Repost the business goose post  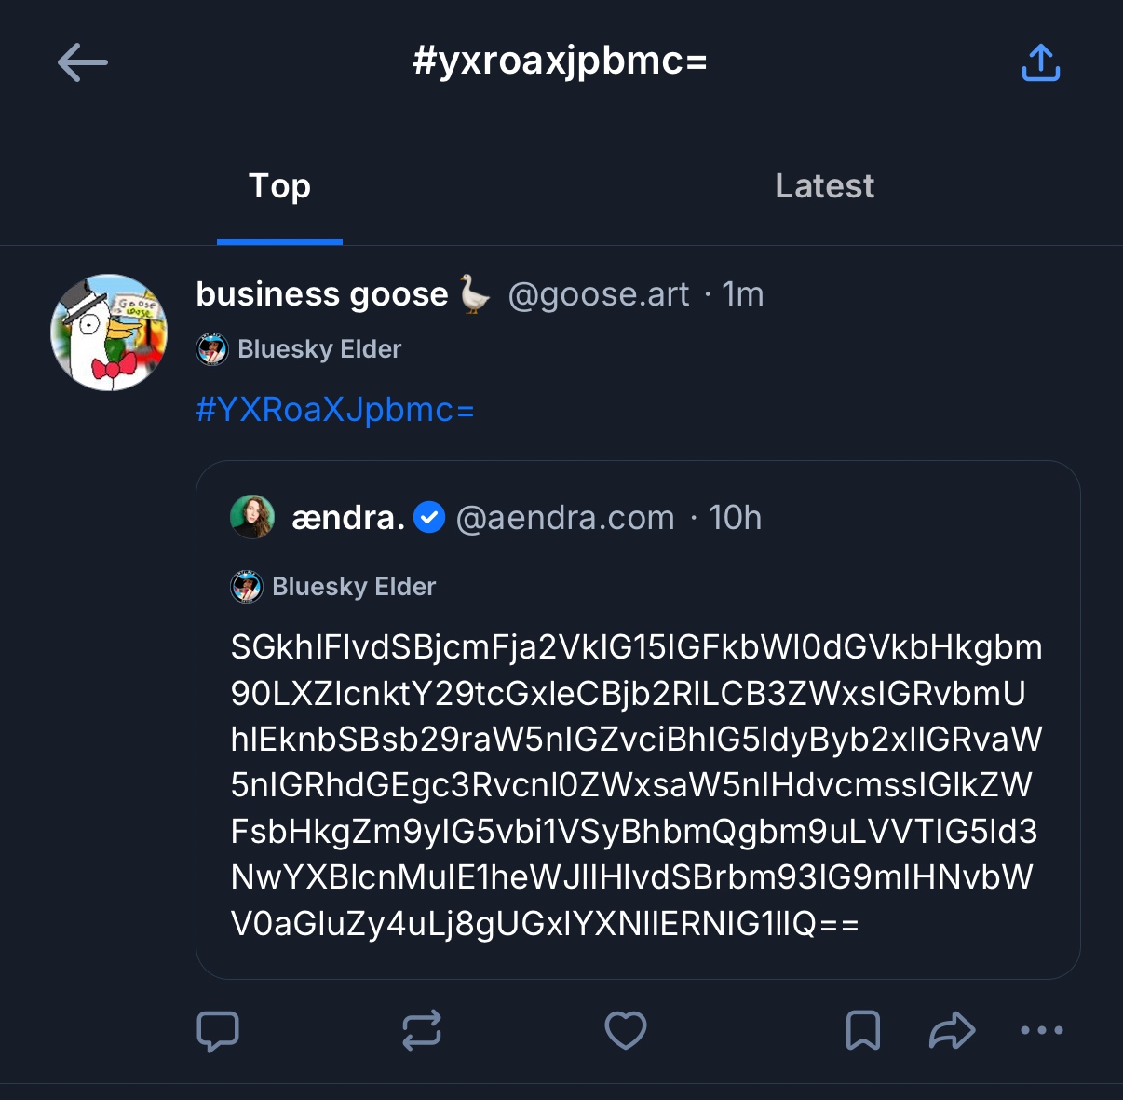tap(421, 1031)
